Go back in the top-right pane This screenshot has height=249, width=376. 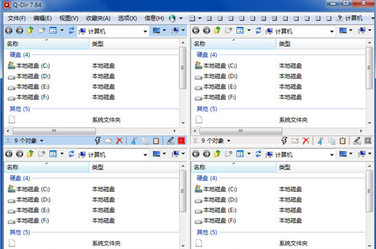click(196, 31)
